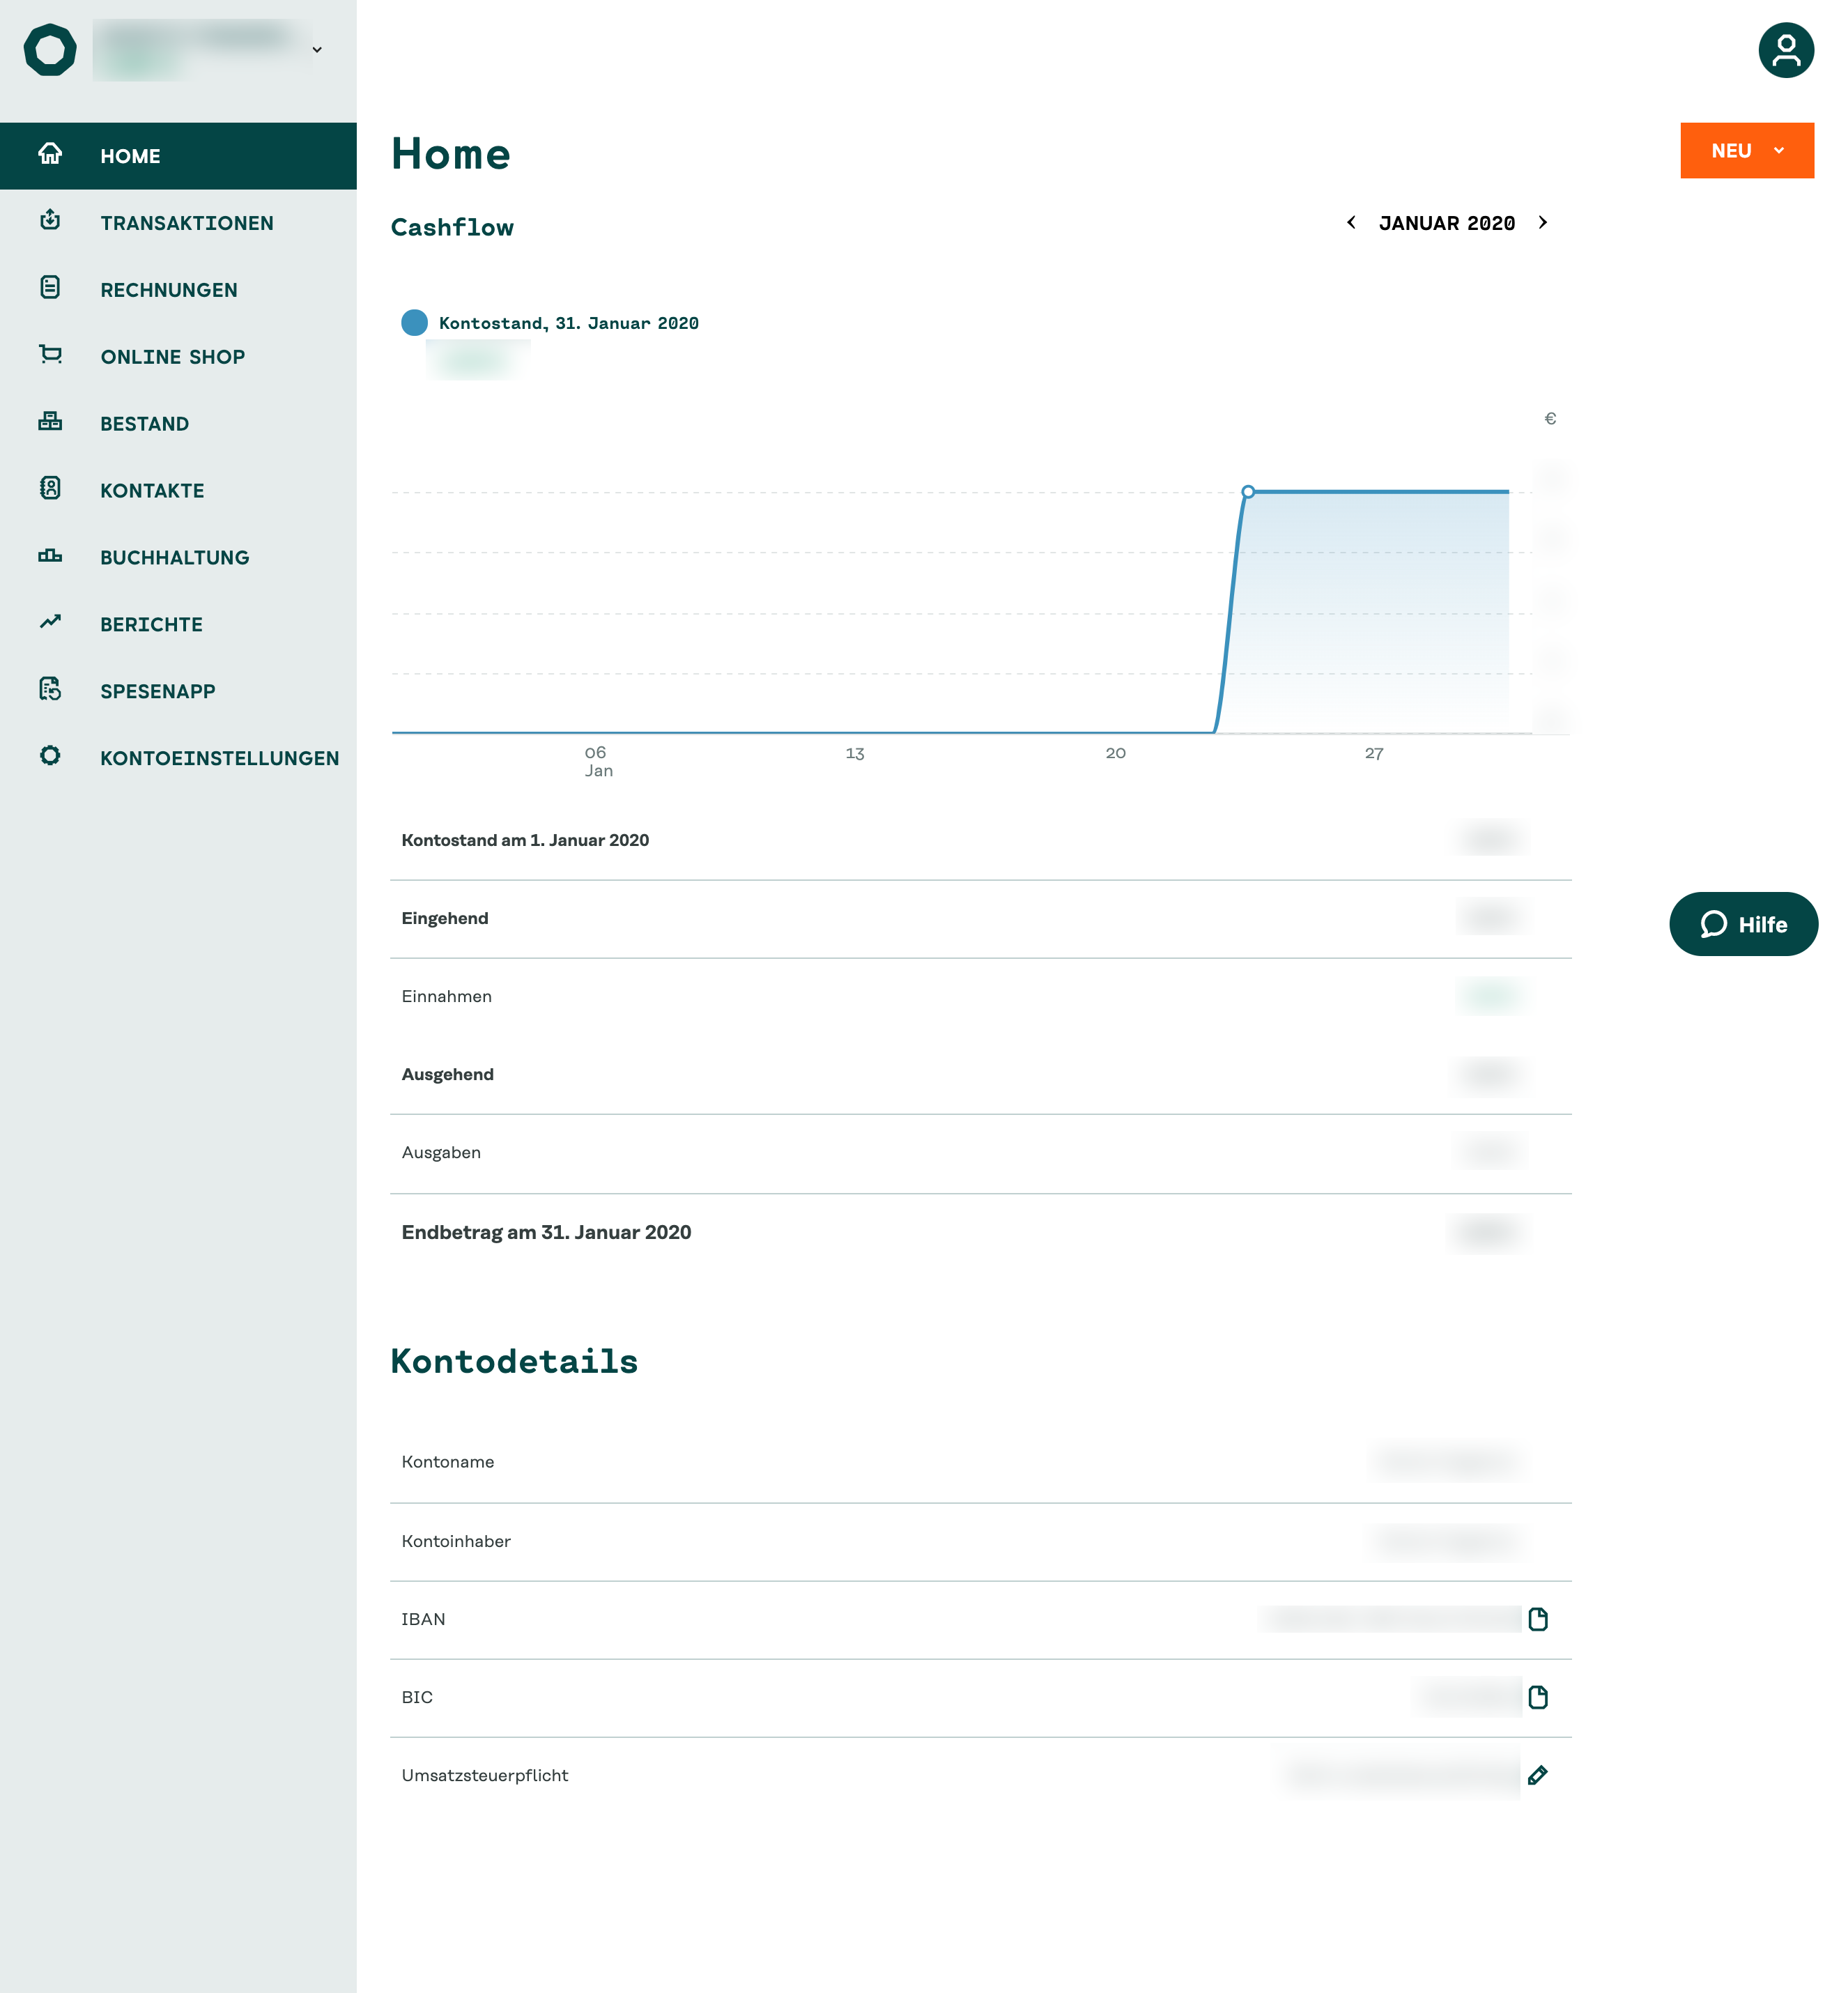Open BESTAND menu item
1848x1993 pixels.
178,424
